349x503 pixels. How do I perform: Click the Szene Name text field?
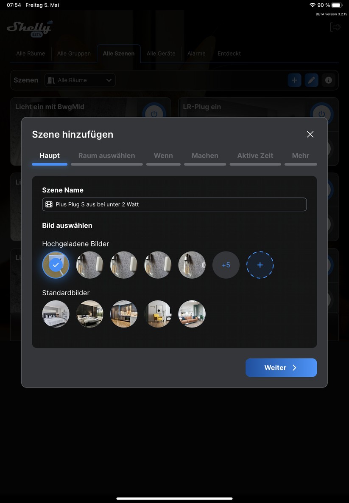point(174,204)
